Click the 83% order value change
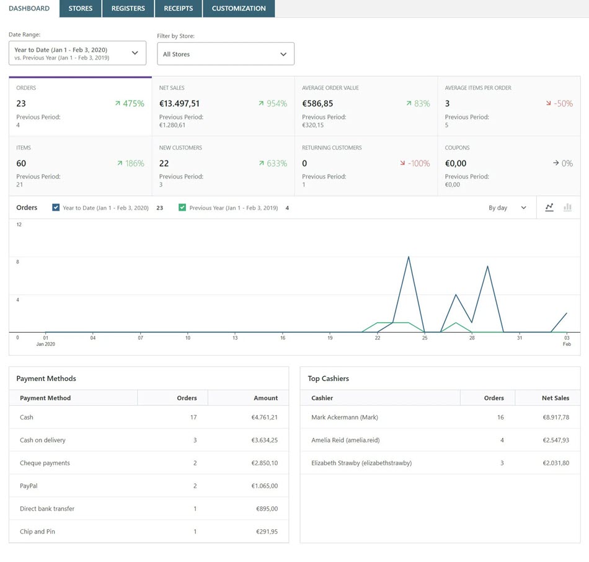 pos(422,103)
